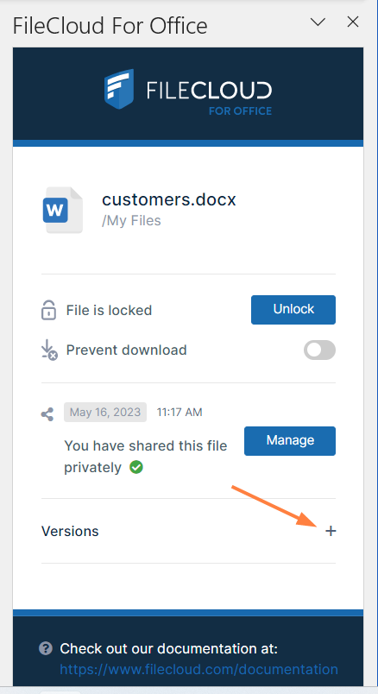Click the share icon next to the date

click(47, 414)
